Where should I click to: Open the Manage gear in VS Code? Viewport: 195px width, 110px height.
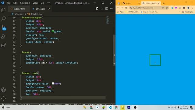tap(3, 98)
